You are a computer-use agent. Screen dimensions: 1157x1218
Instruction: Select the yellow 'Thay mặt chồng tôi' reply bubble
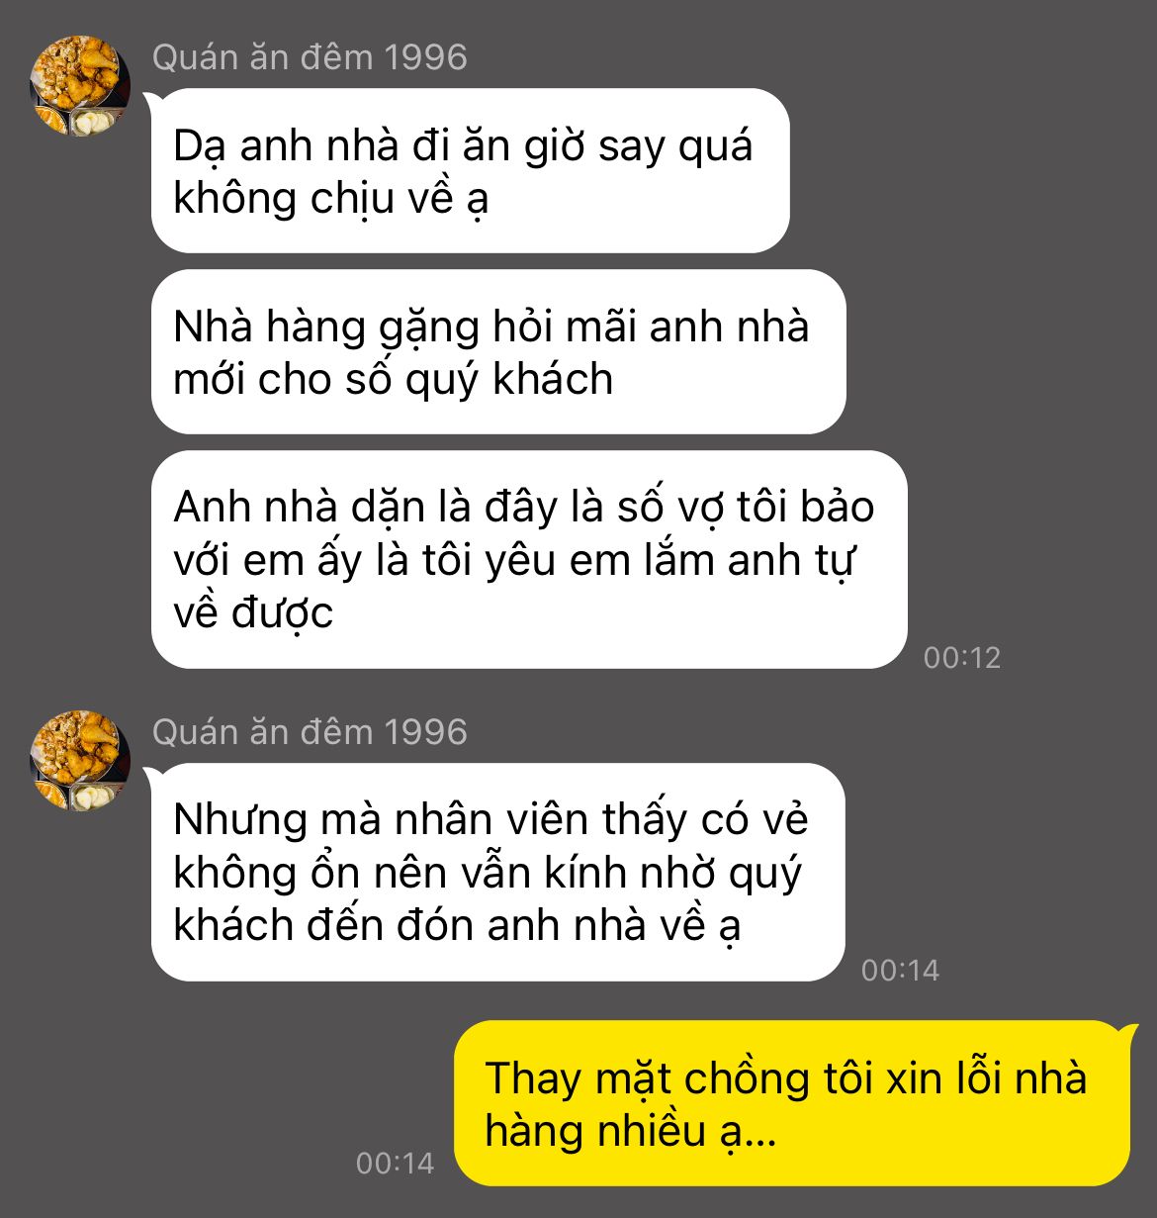[792, 1103]
